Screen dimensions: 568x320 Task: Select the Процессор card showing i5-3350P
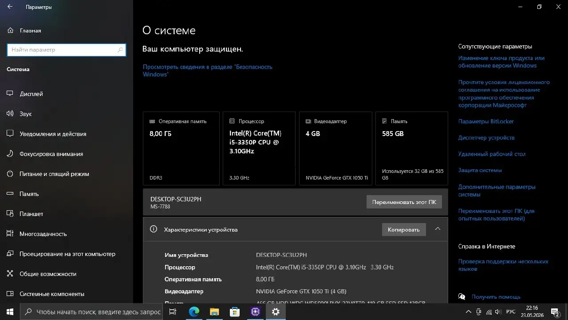click(x=259, y=148)
